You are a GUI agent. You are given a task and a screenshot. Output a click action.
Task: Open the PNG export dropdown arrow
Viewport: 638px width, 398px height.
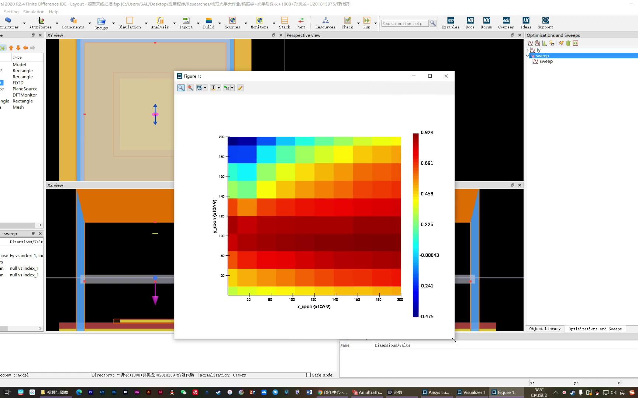205,88
